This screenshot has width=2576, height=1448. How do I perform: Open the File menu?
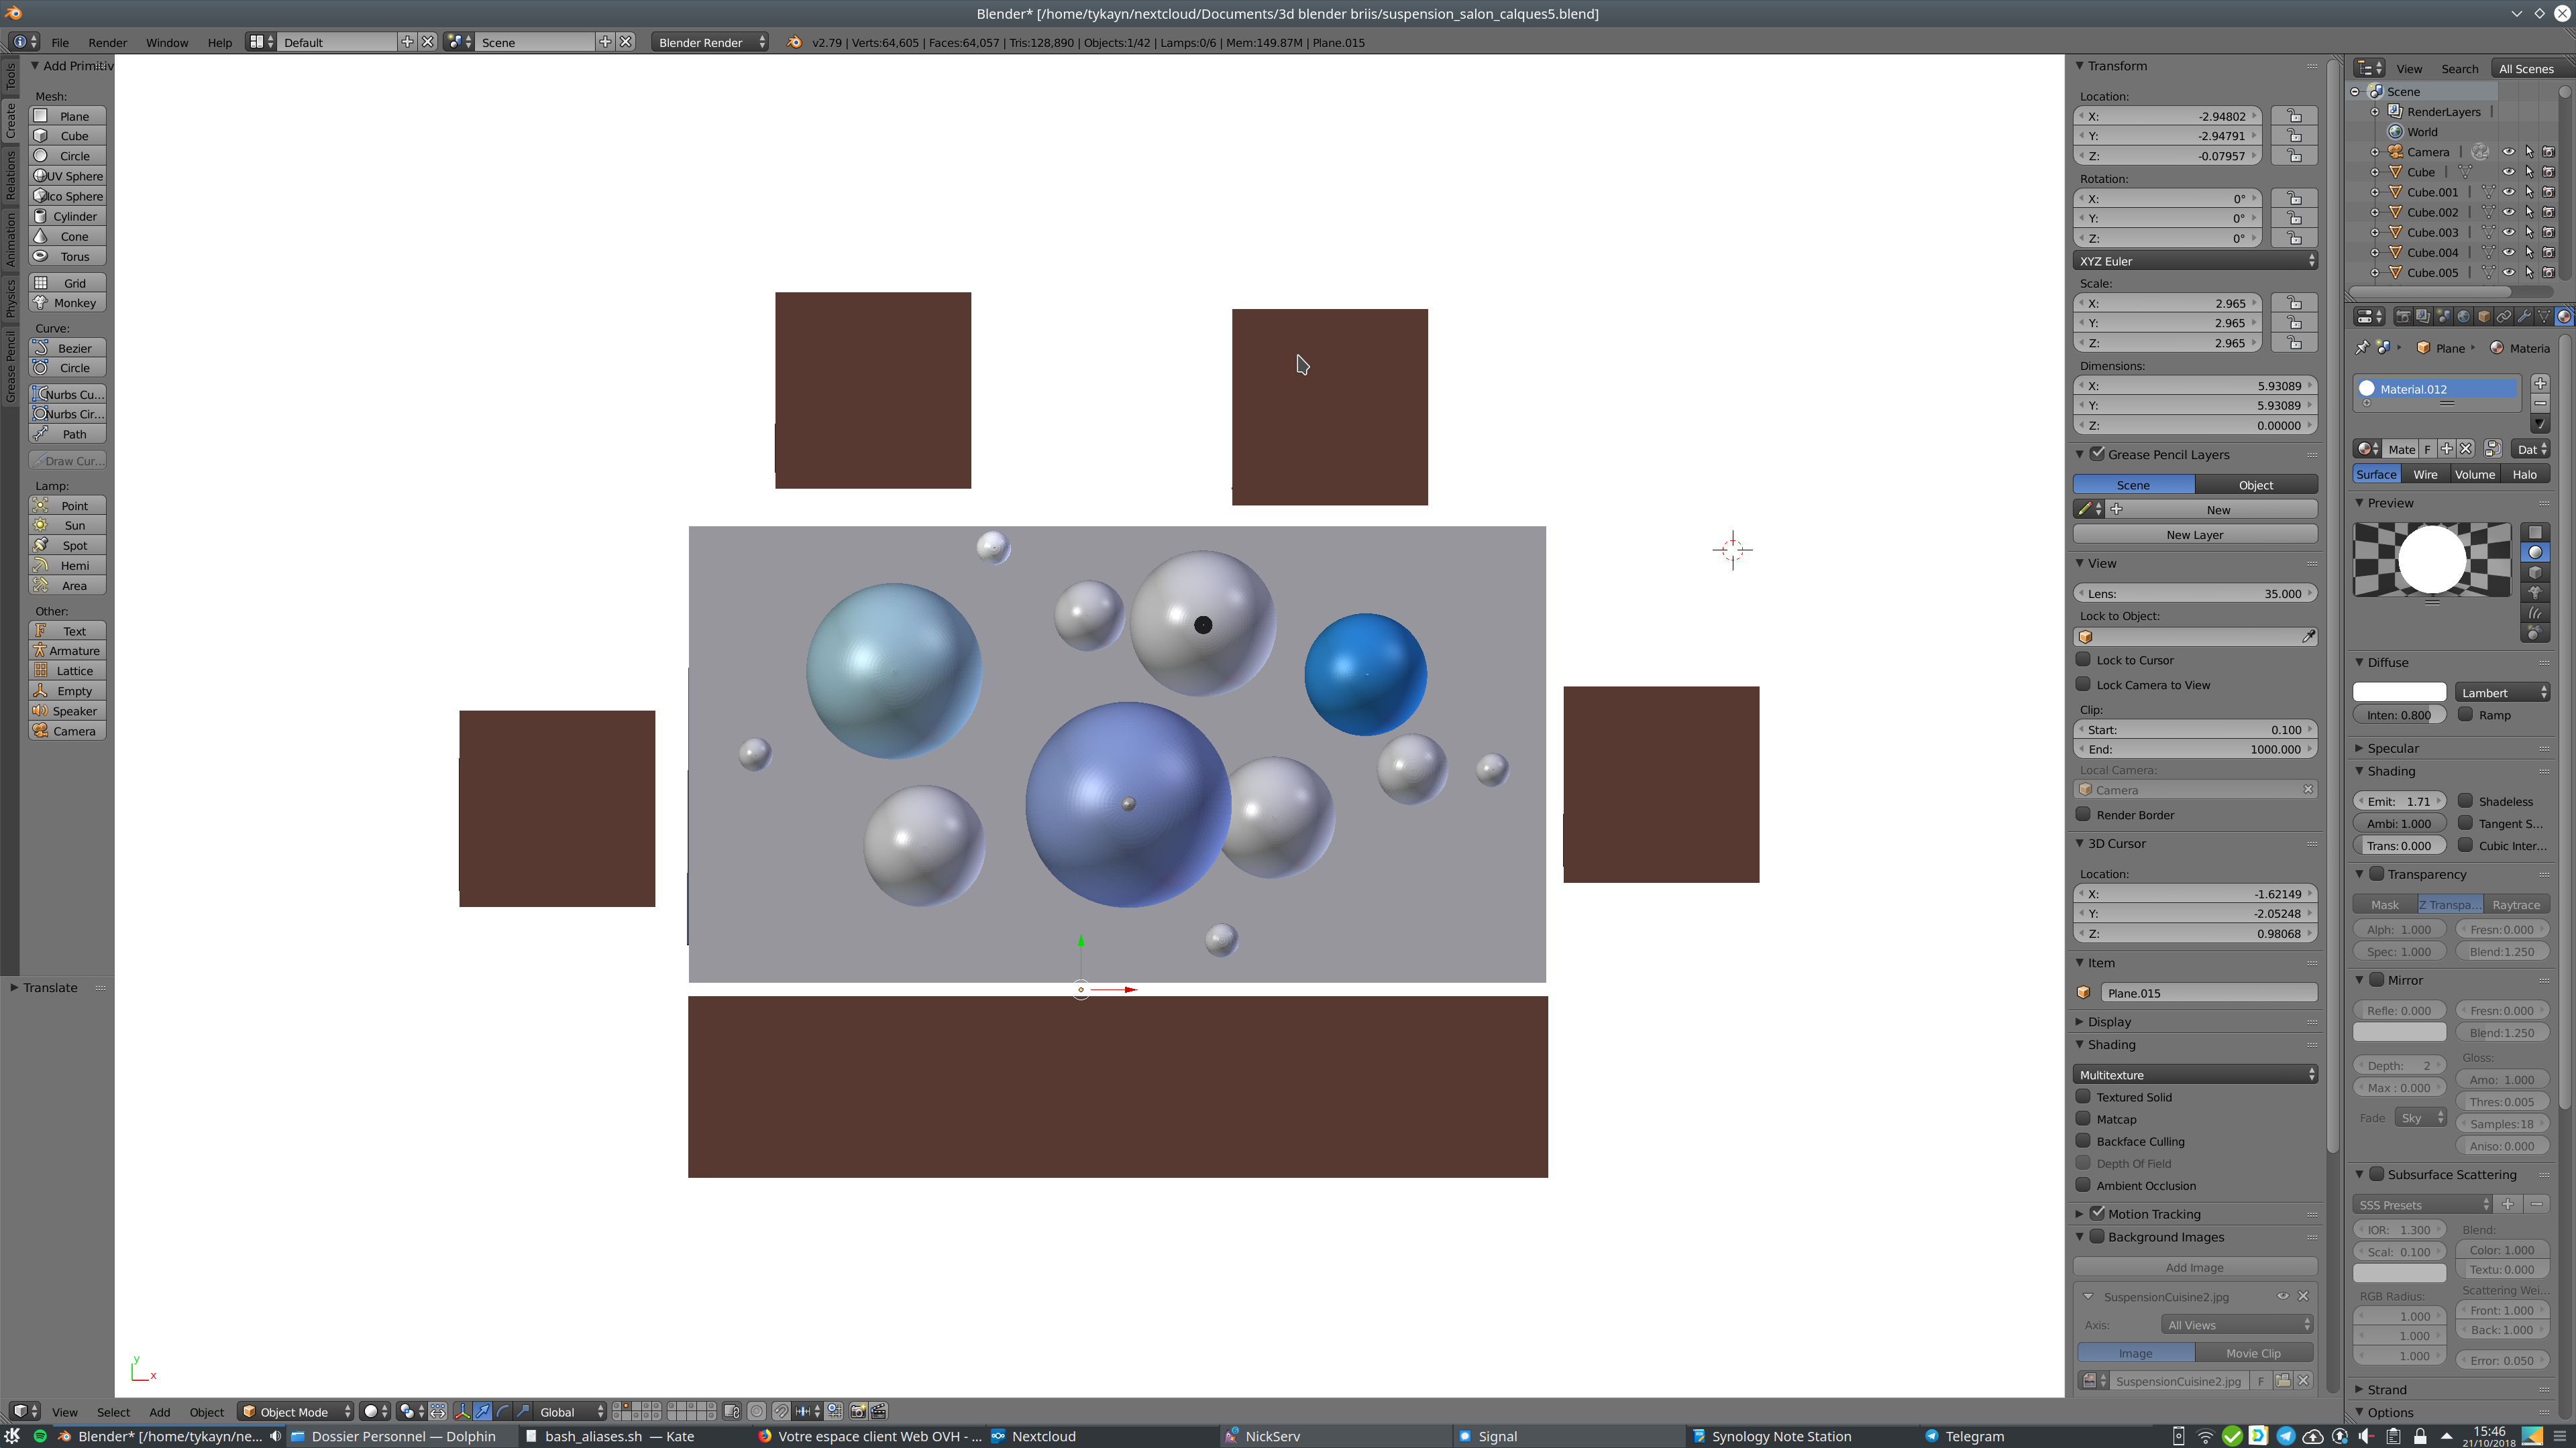pyautogui.click(x=60, y=42)
